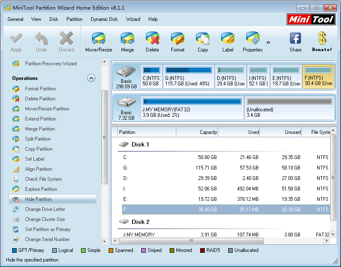Click the Split Partition text link
Image resolution: width=341 pixels, height=267 pixels.
pyautogui.click(x=38, y=139)
